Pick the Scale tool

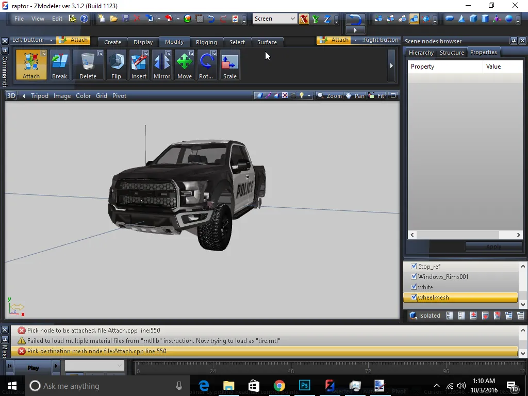click(x=229, y=65)
